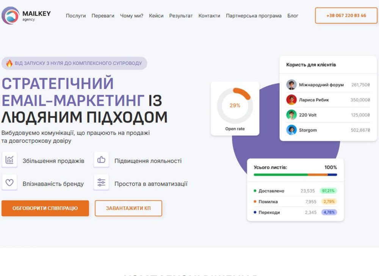This screenshot has height=276, width=379.
Task: Go to the Чому ми? section
Action: tap(132, 16)
